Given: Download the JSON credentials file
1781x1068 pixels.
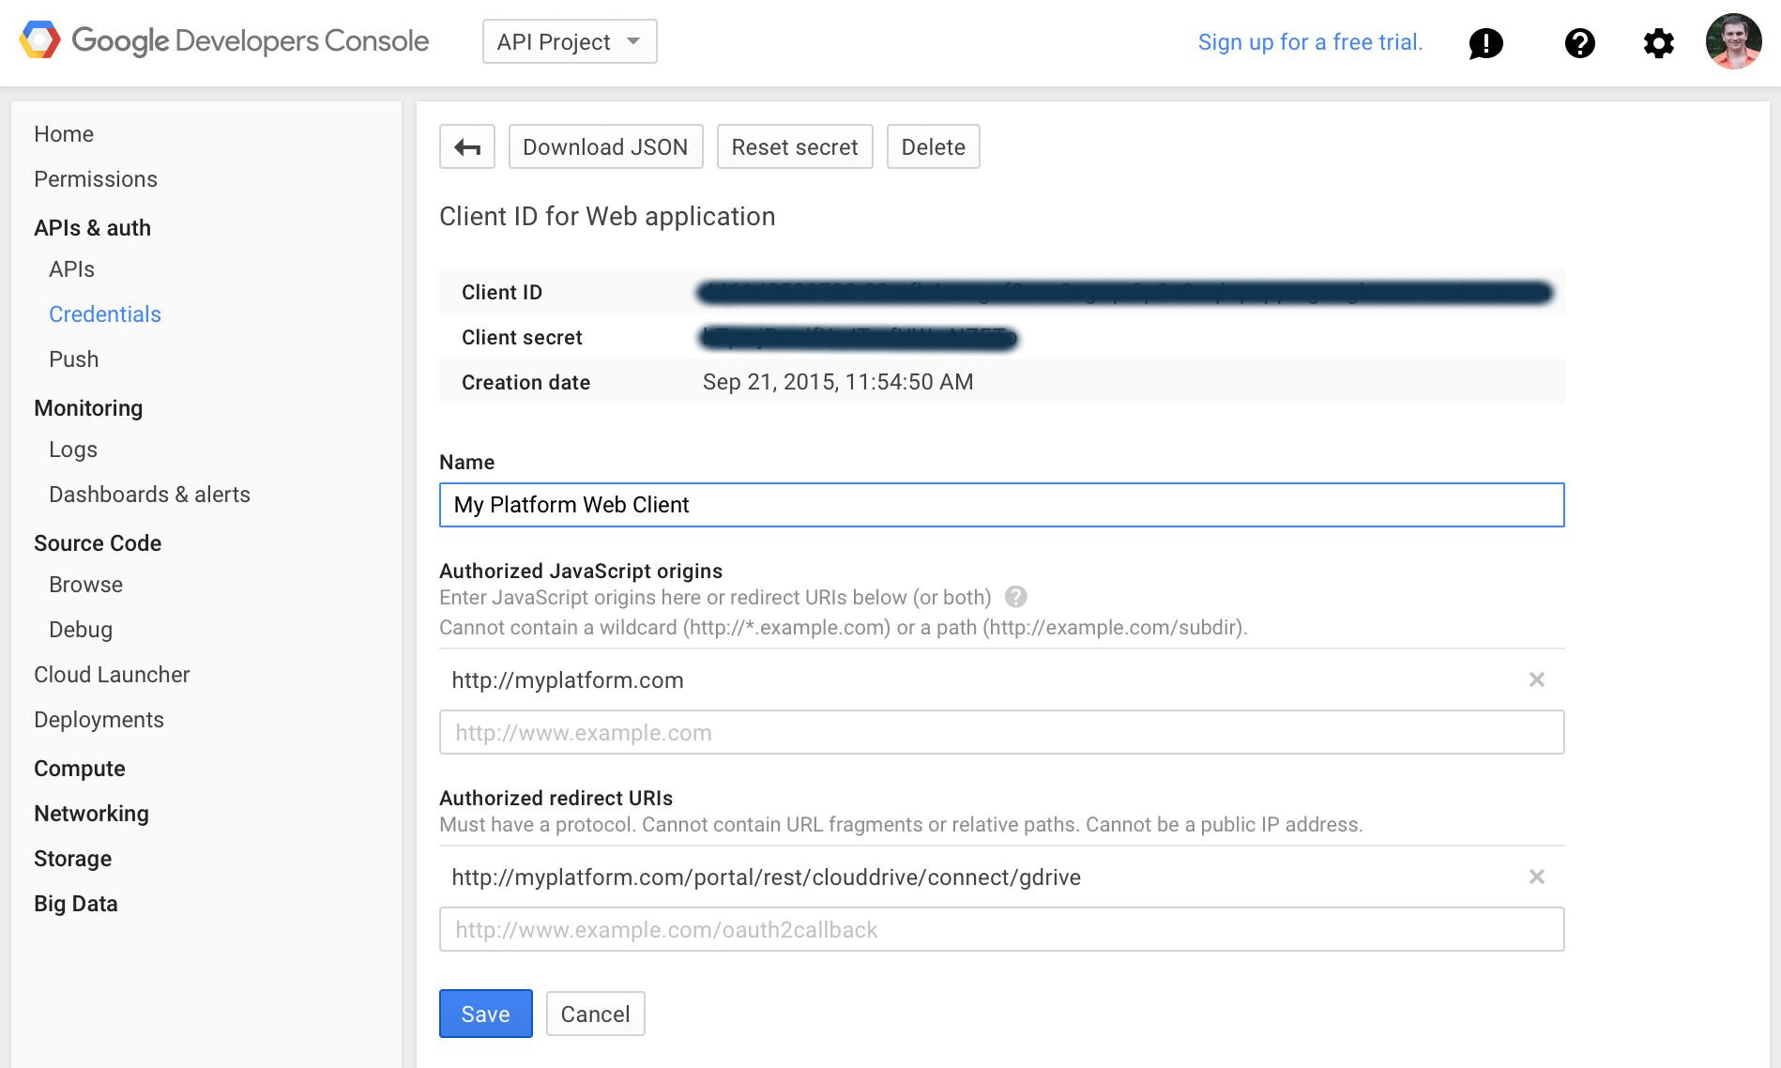Looking at the screenshot, I should [605, 147].
